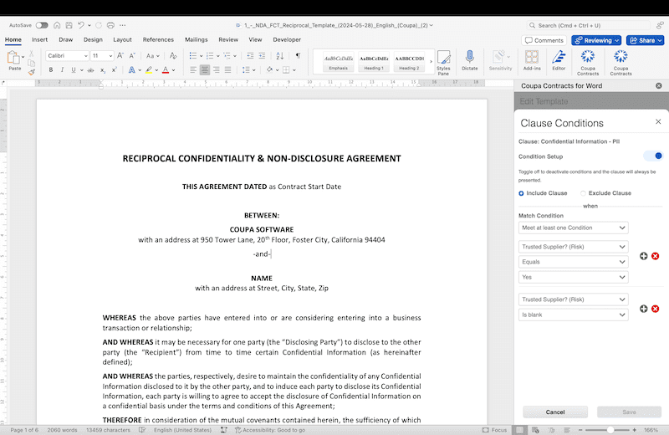Expand the styles gallery arrow
669x435 pixels.
coord(431,62)
